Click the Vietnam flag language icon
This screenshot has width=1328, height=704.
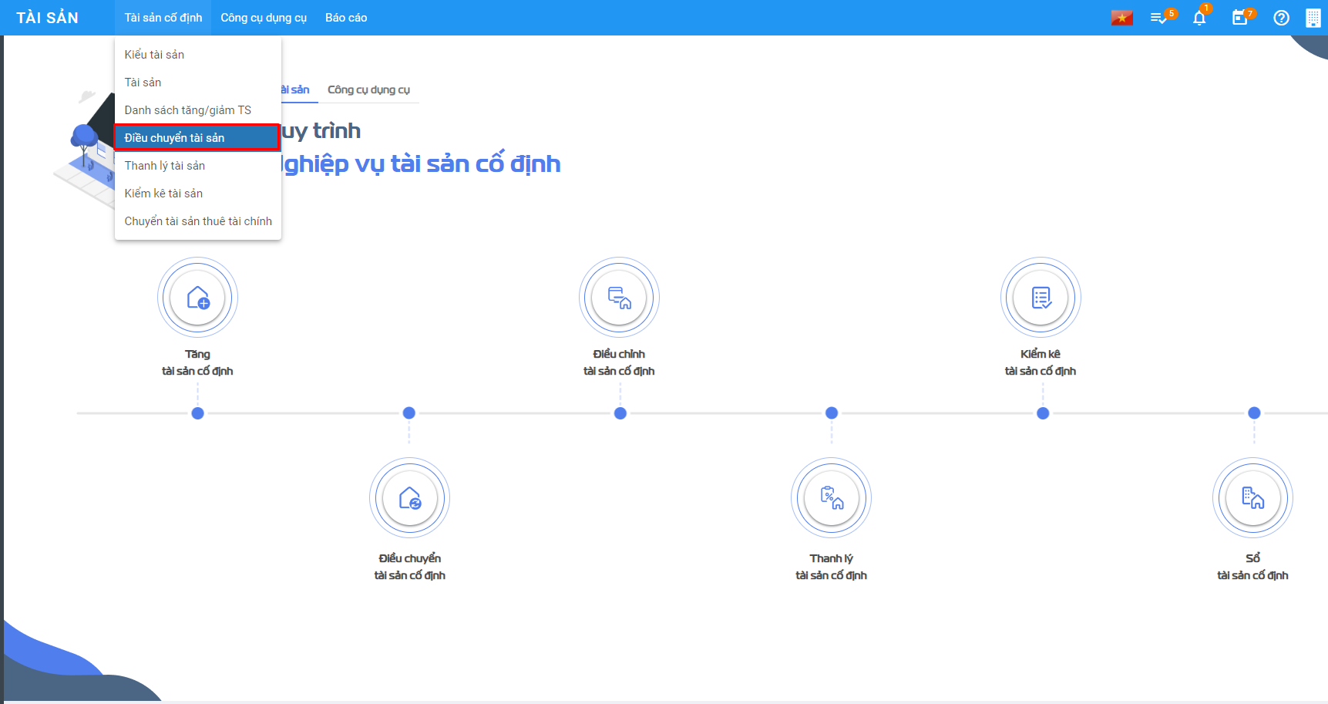(1121, 18)
